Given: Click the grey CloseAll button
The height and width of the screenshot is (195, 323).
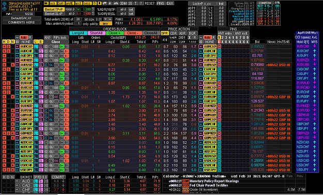Looking at the screenshot, I should (151, 33).
